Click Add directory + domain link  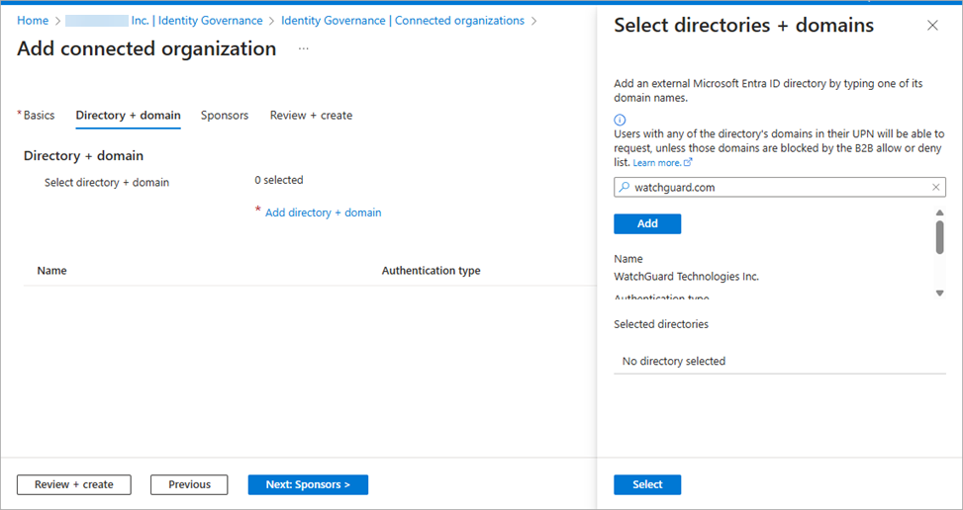(x=323, y=212)
